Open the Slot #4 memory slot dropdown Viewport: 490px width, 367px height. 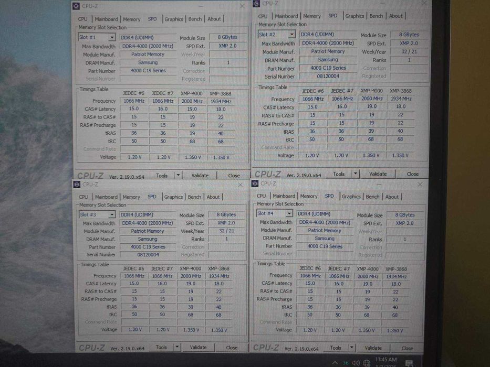(x=274, y=213)
